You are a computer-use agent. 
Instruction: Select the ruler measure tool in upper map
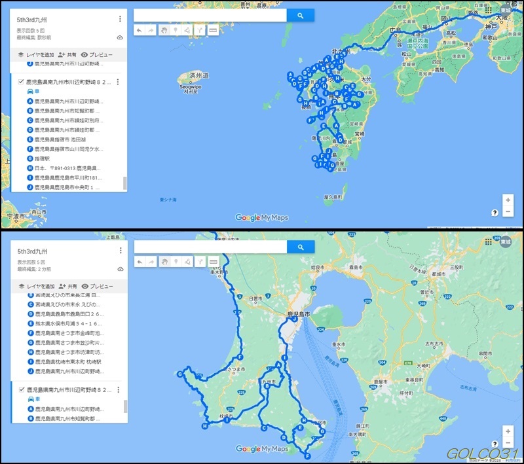[x=213, y=30]
